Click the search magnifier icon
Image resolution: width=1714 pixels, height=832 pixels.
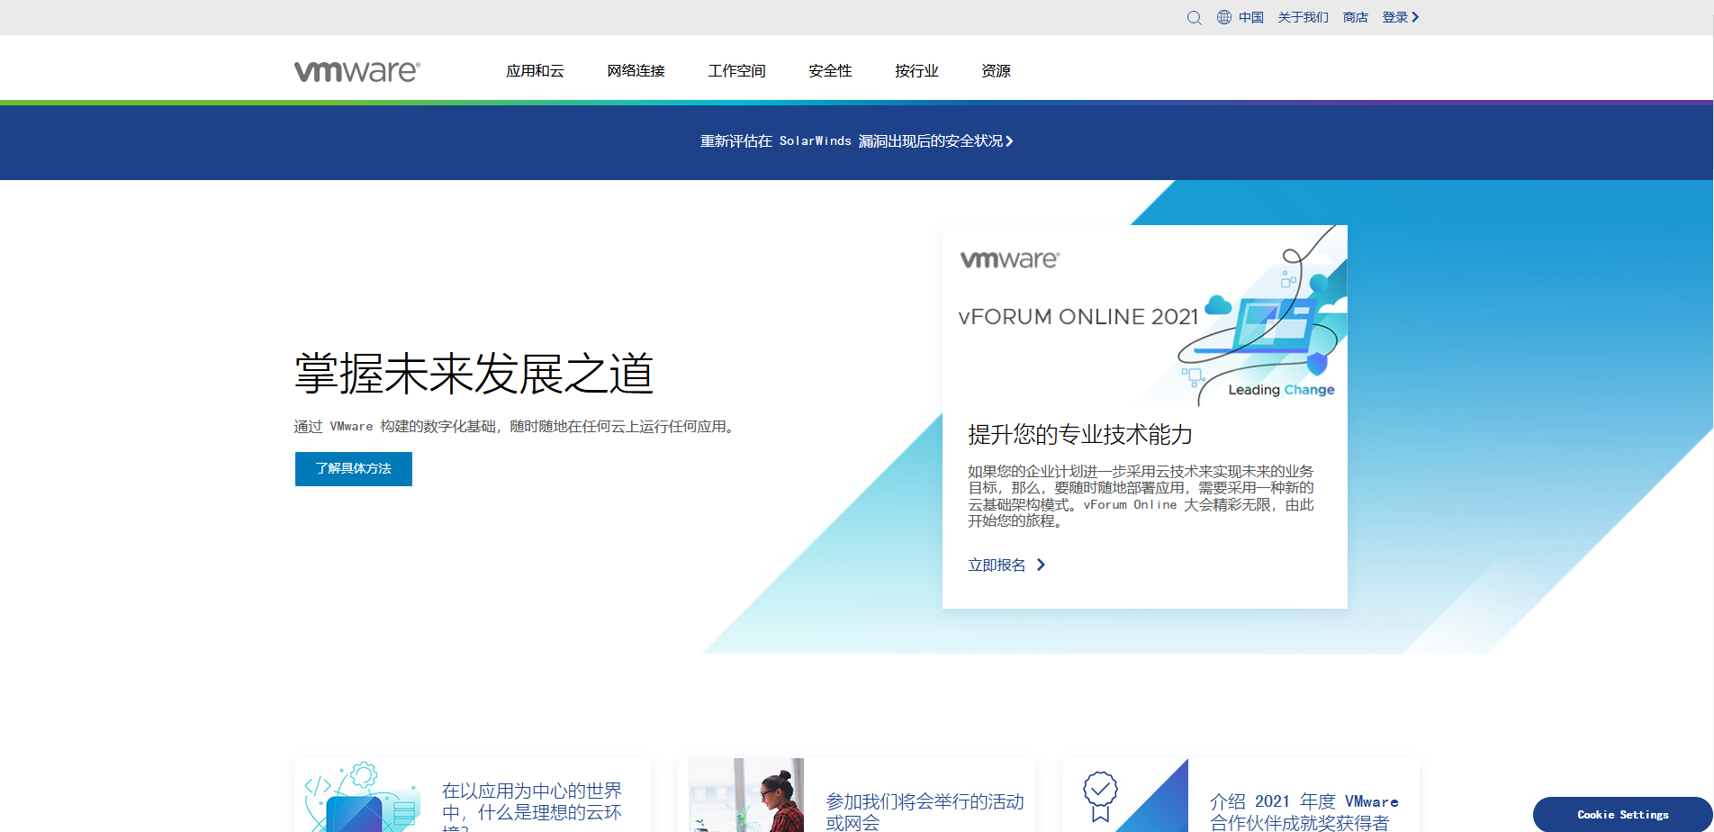coord(1194,17)
